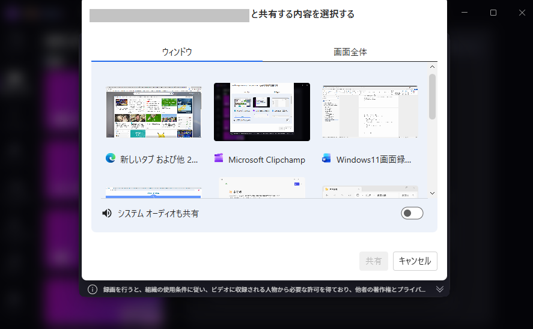
Task: Click the speaker icon beside システム オーディオ
Action: [x=107, y=213]
